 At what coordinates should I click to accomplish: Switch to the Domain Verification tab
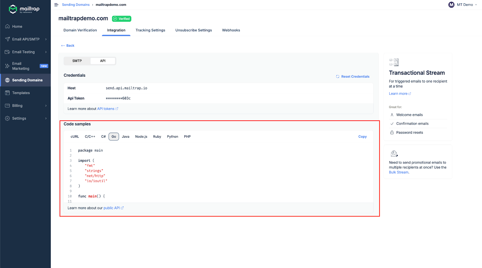(80, 30)
